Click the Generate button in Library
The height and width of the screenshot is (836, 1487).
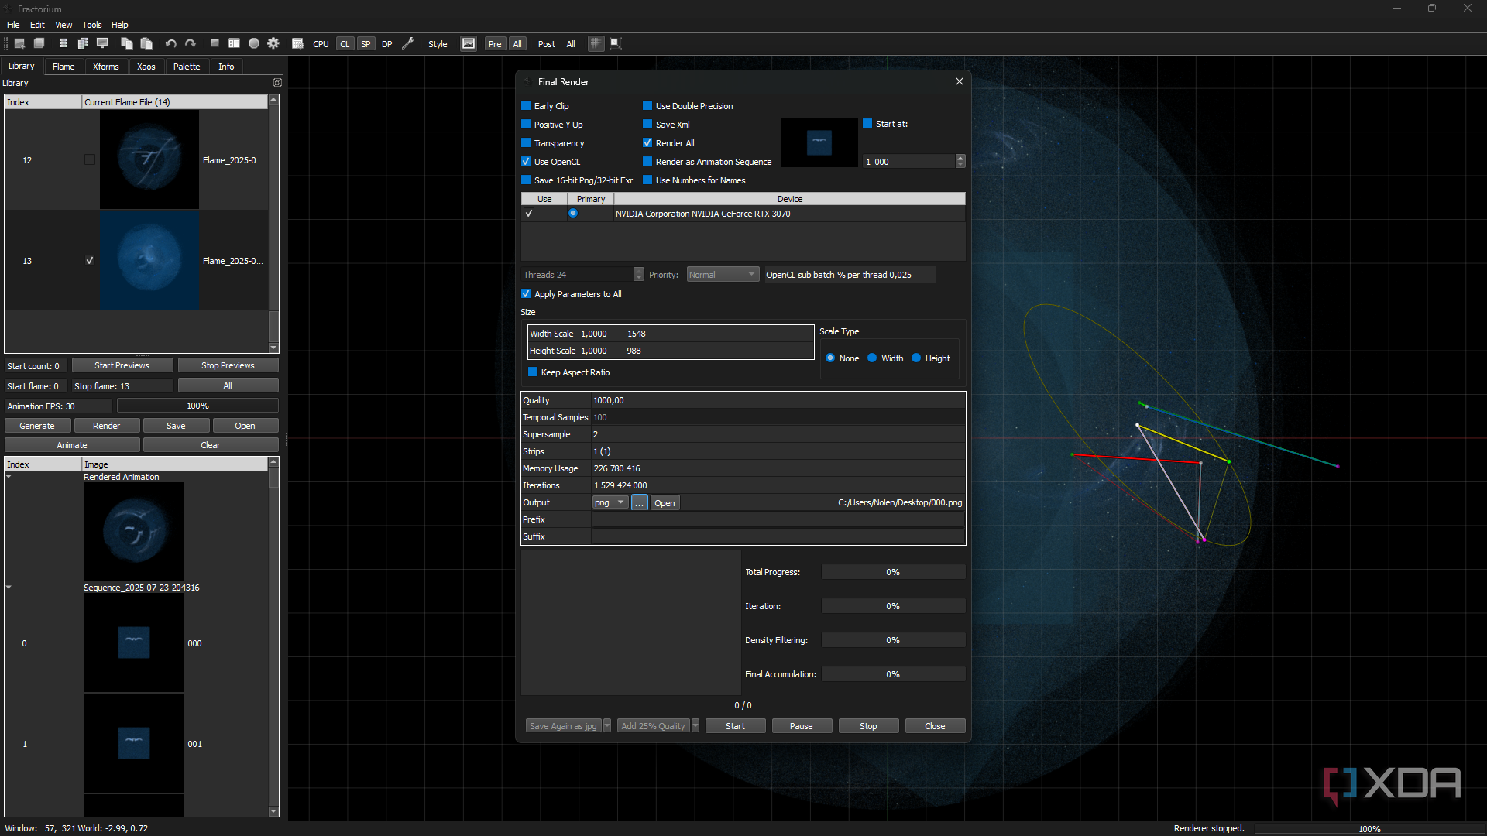tap(37, 426)
